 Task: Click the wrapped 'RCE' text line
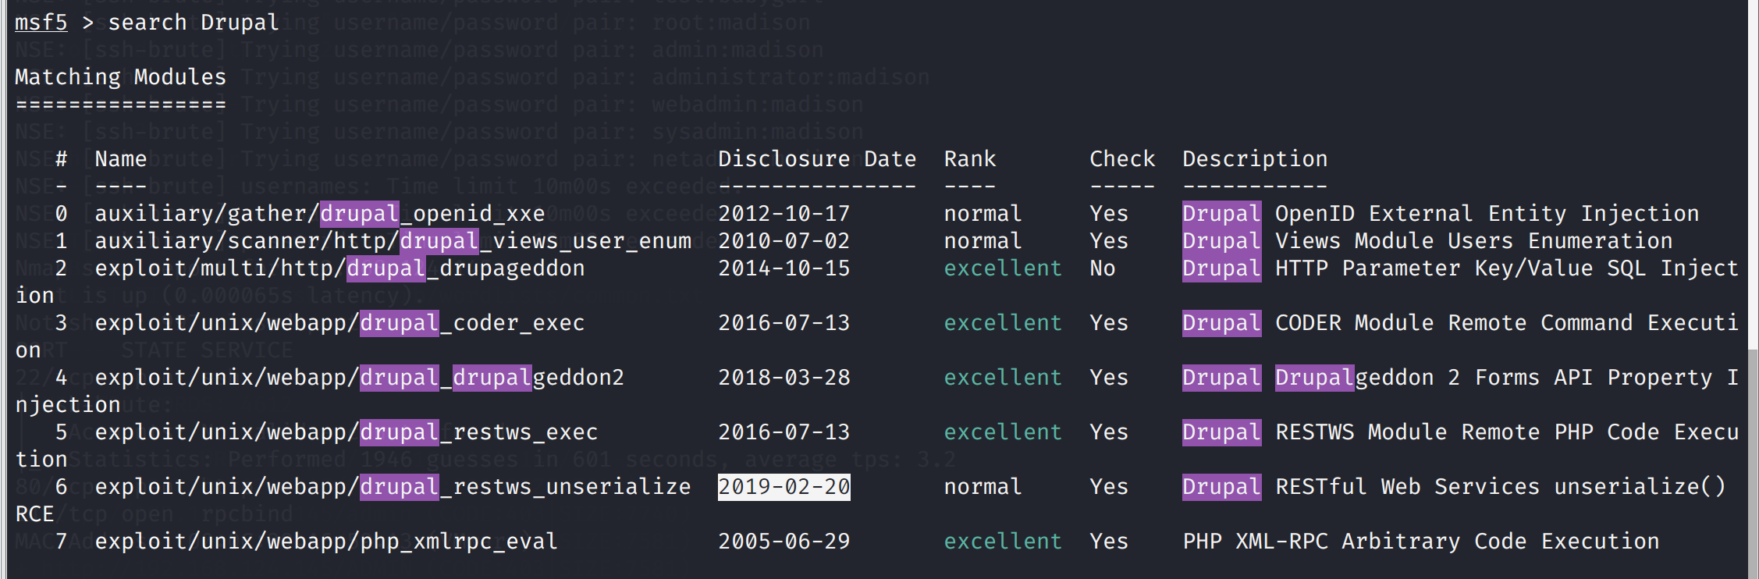35,514
